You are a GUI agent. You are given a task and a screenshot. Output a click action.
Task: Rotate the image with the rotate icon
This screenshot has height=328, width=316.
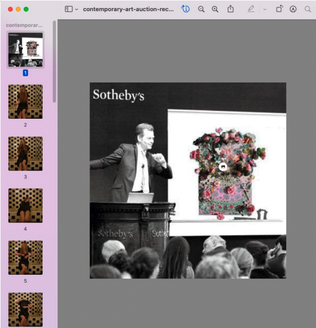tap(279, 9)
